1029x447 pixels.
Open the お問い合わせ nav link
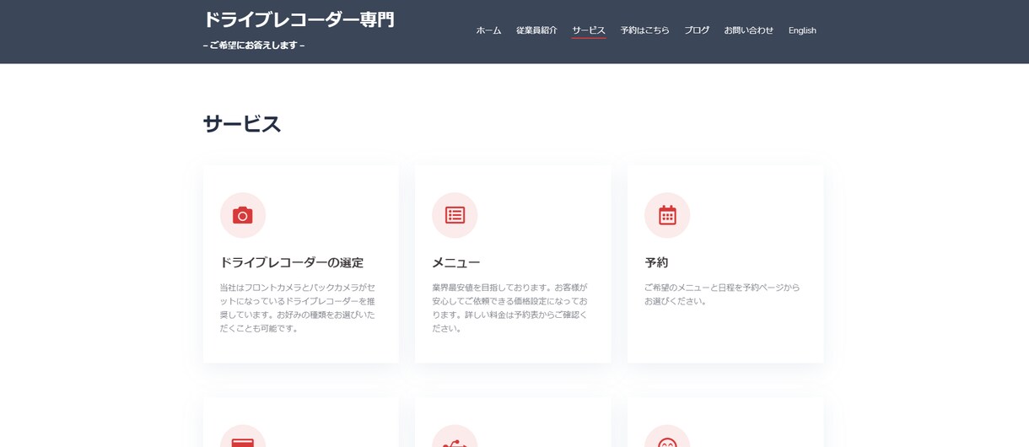pos(749,30)
